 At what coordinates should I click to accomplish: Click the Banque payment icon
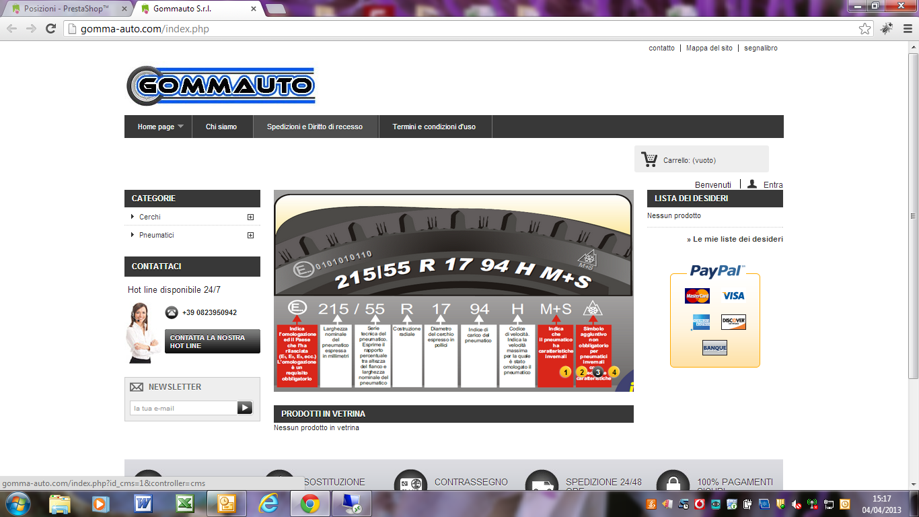[714, 348]
